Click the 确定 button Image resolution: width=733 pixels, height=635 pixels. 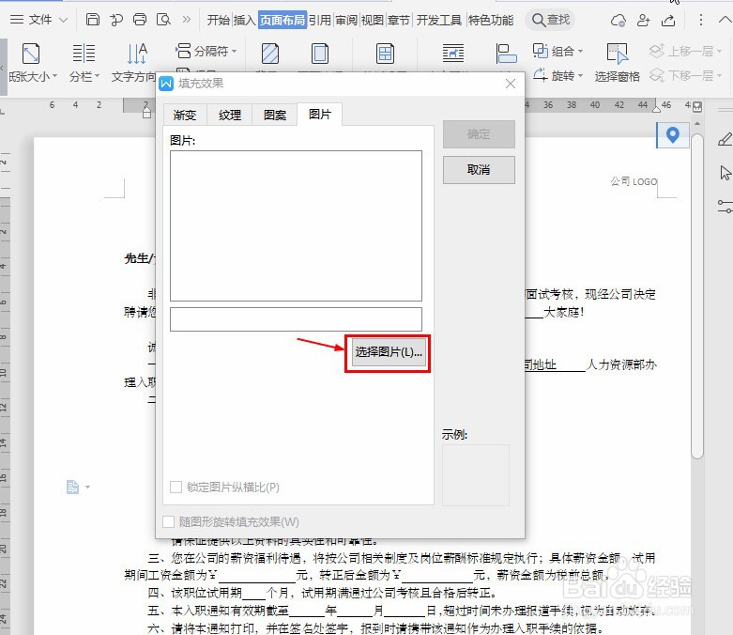click(479, 134)
